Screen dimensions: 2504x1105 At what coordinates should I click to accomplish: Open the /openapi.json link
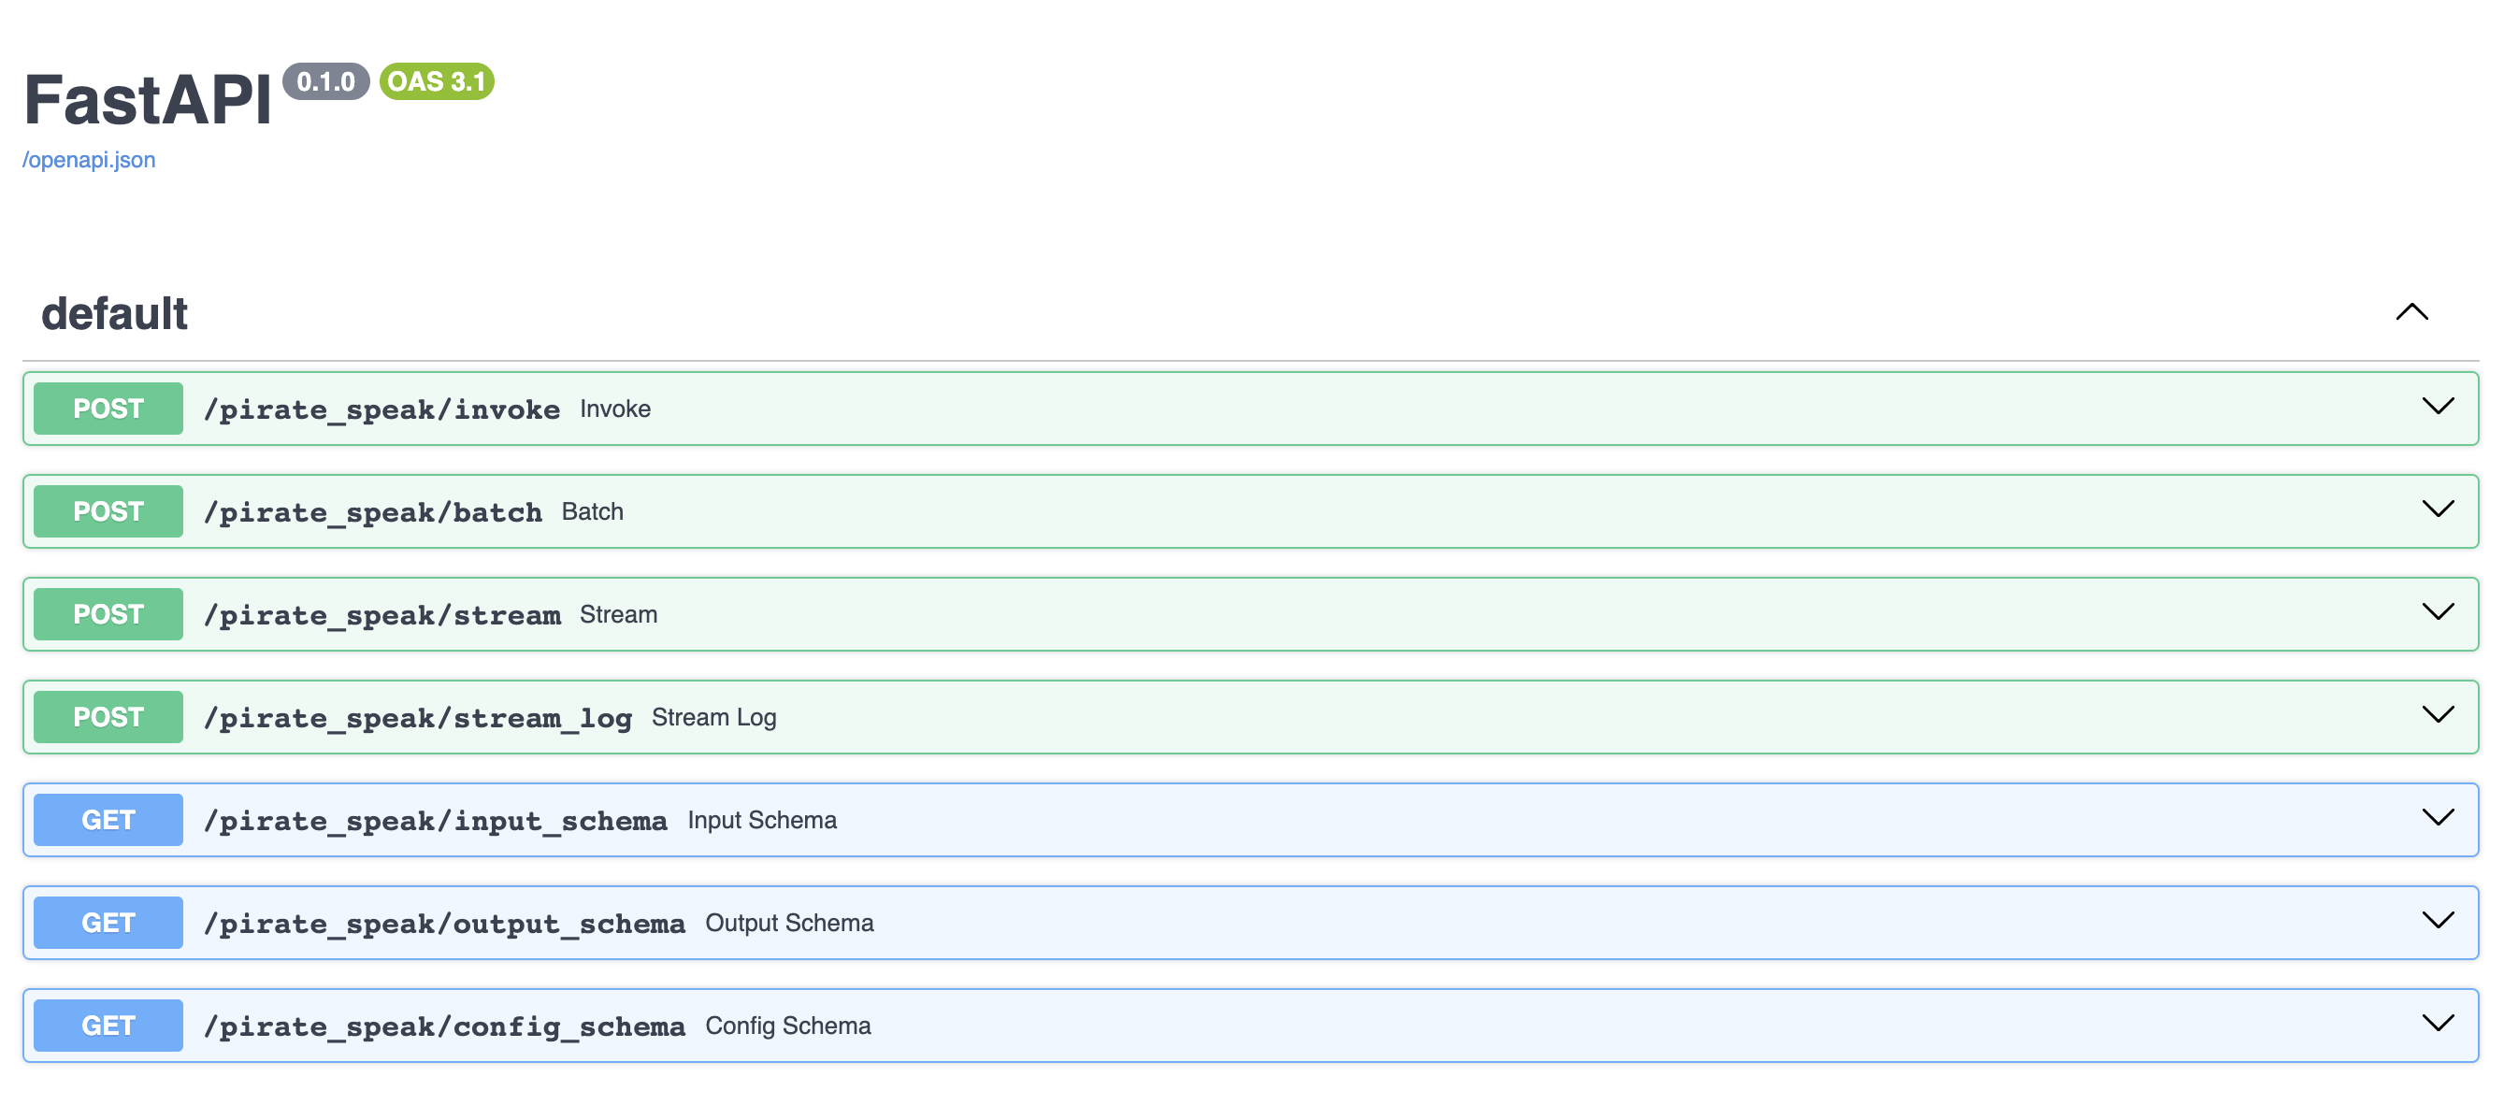coord(89,159)
